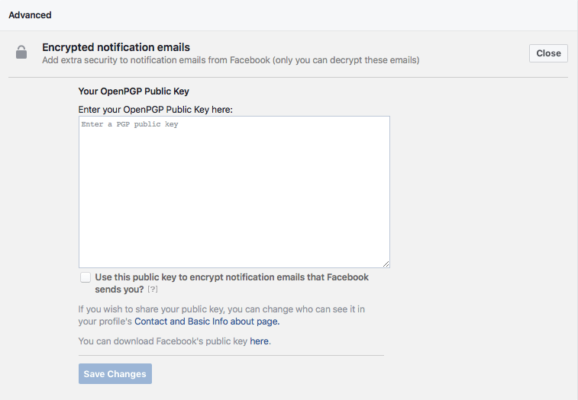Image resolution: width=578 pixels, height=400 pixels.
Task: Click the If you wish to share paragraph
Action: [x=221, y=315]
